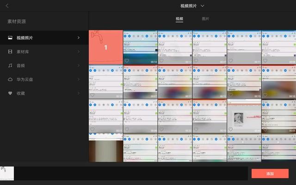
Task: Expand the 收藏 row chevron
Action: click(79, 93)
